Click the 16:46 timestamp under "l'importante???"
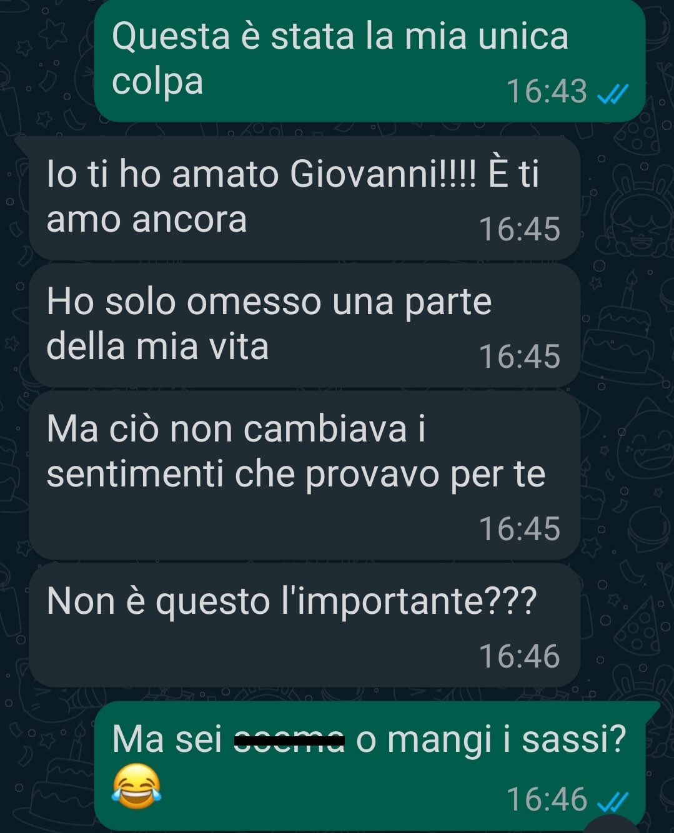This screenshot has height=833, width=674. [x=520, y=656]
